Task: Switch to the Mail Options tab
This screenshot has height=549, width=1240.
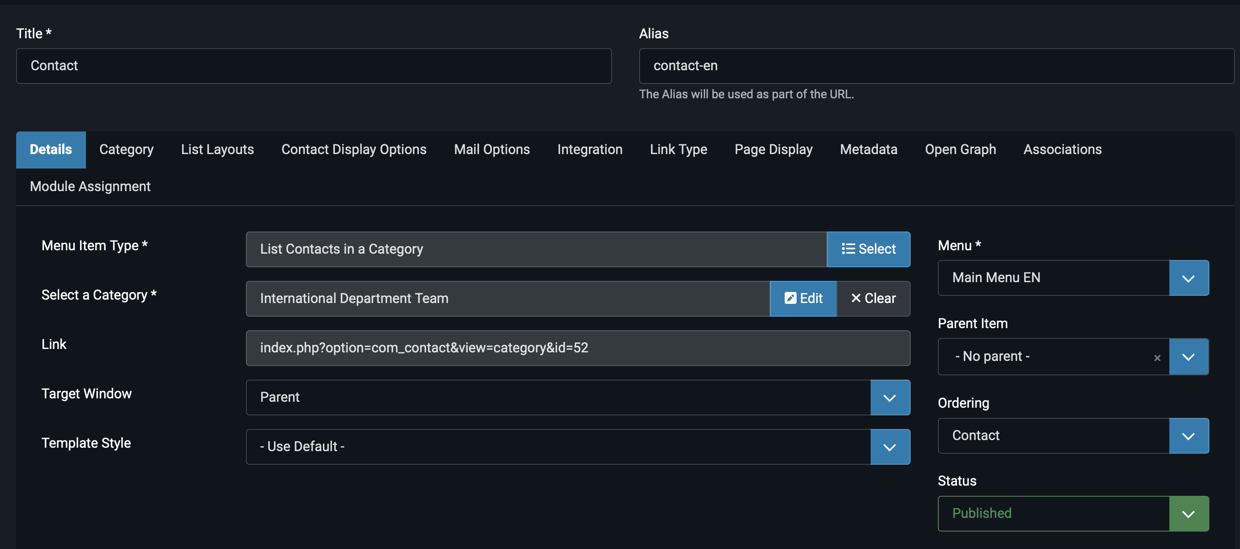Action: coord(491,150)
